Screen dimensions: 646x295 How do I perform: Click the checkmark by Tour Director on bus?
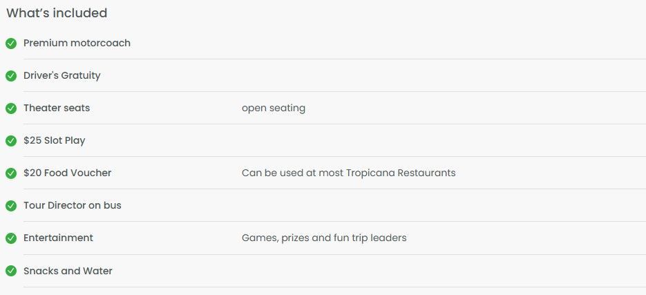pos(11,206)
